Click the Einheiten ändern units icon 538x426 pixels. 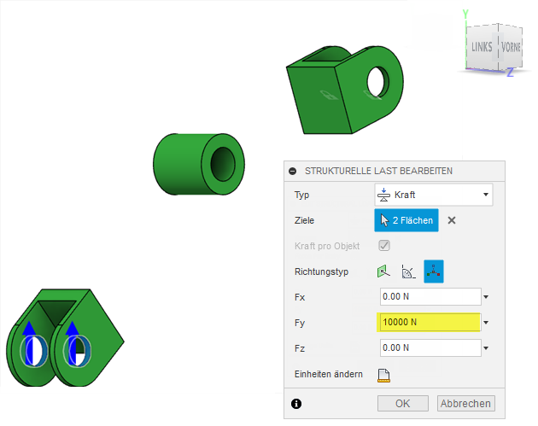point(383,376)
